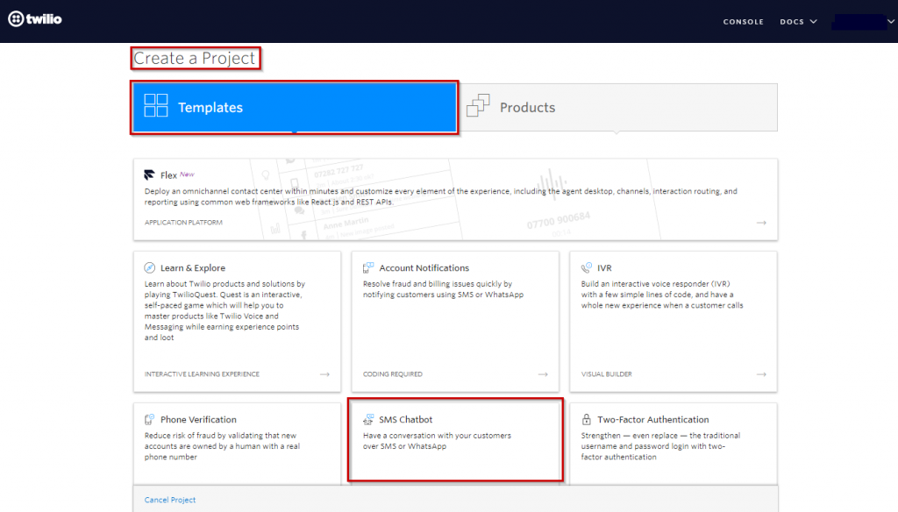The height and width of the screenshot is (512, 898).
Task: Switch to the Products tab
Action: coord(618,107)
